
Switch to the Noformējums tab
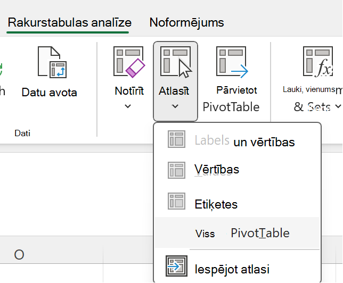(186, 23)
